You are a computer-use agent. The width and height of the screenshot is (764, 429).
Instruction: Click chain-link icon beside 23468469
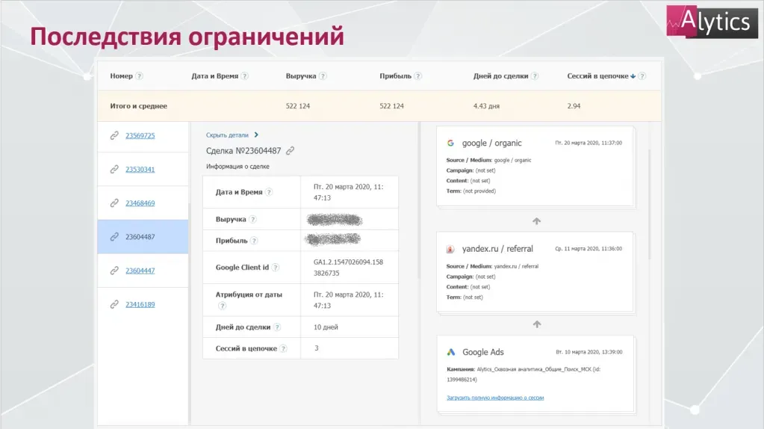pyautogui.click(x=114, y=203)
